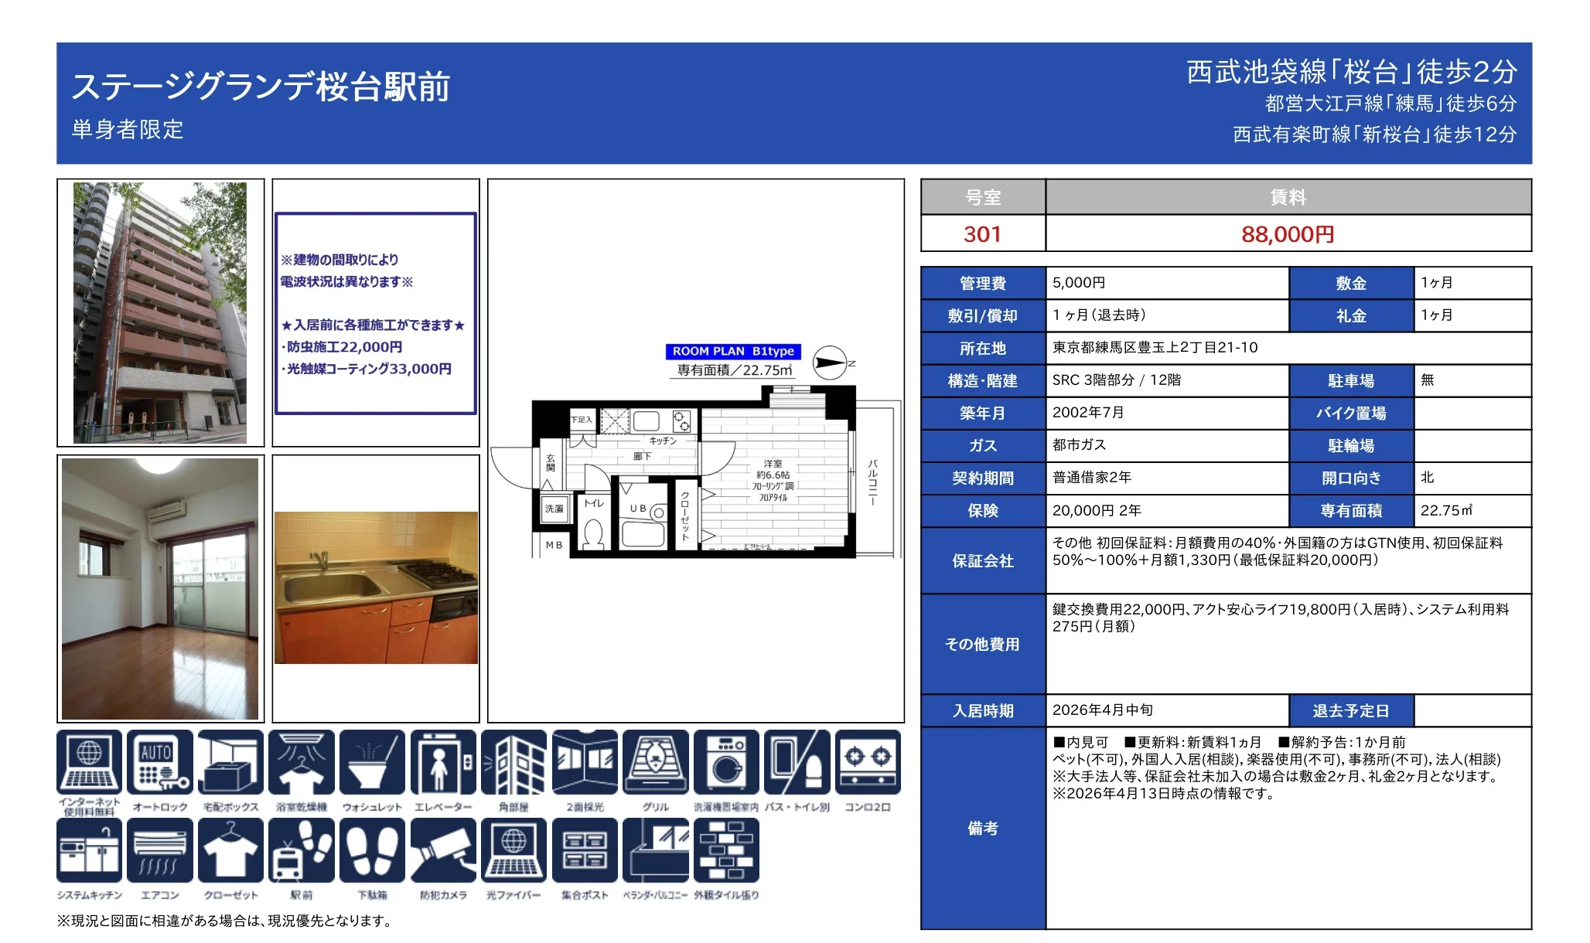Image resolution: width=1590 pixels, height=943 pixels.
Task: Click the auto-lock (オートロック) feature icon
Action: coord(160,762)
